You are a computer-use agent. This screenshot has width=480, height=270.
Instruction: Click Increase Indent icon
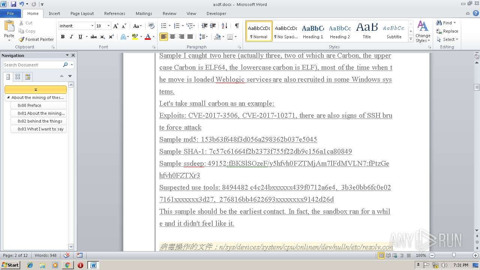coord(213,26)
